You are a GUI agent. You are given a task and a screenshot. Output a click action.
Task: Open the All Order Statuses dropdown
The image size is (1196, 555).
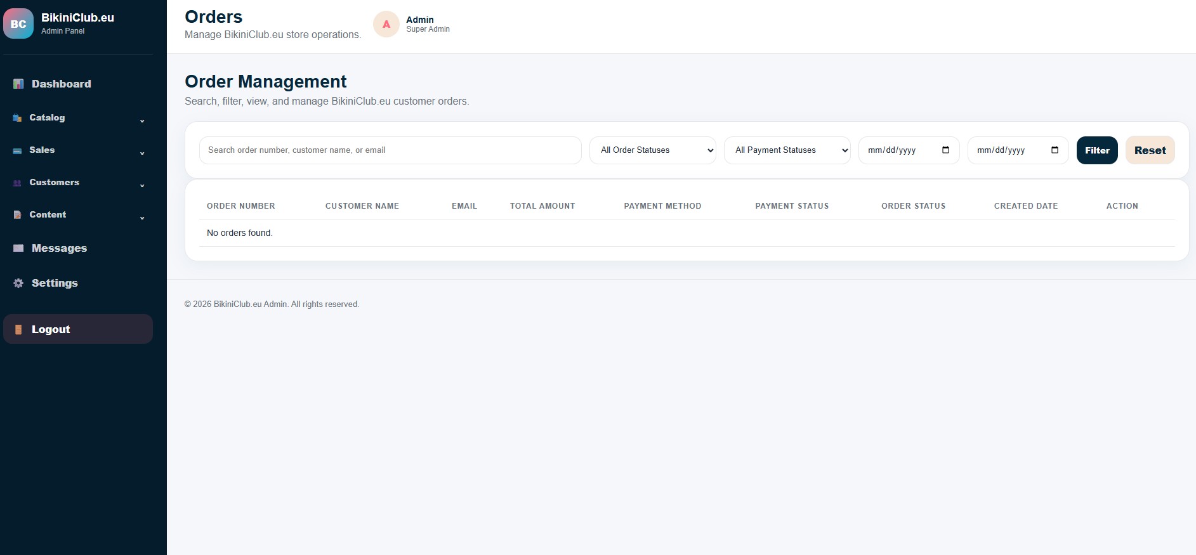pyautogui.click(x=653, y=150)
